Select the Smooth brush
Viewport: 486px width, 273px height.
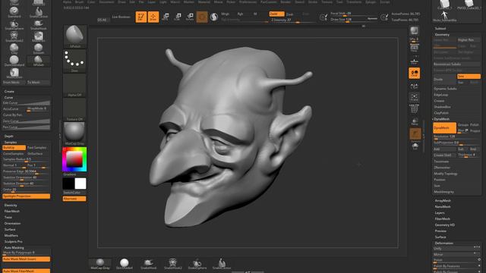[39, 49]
